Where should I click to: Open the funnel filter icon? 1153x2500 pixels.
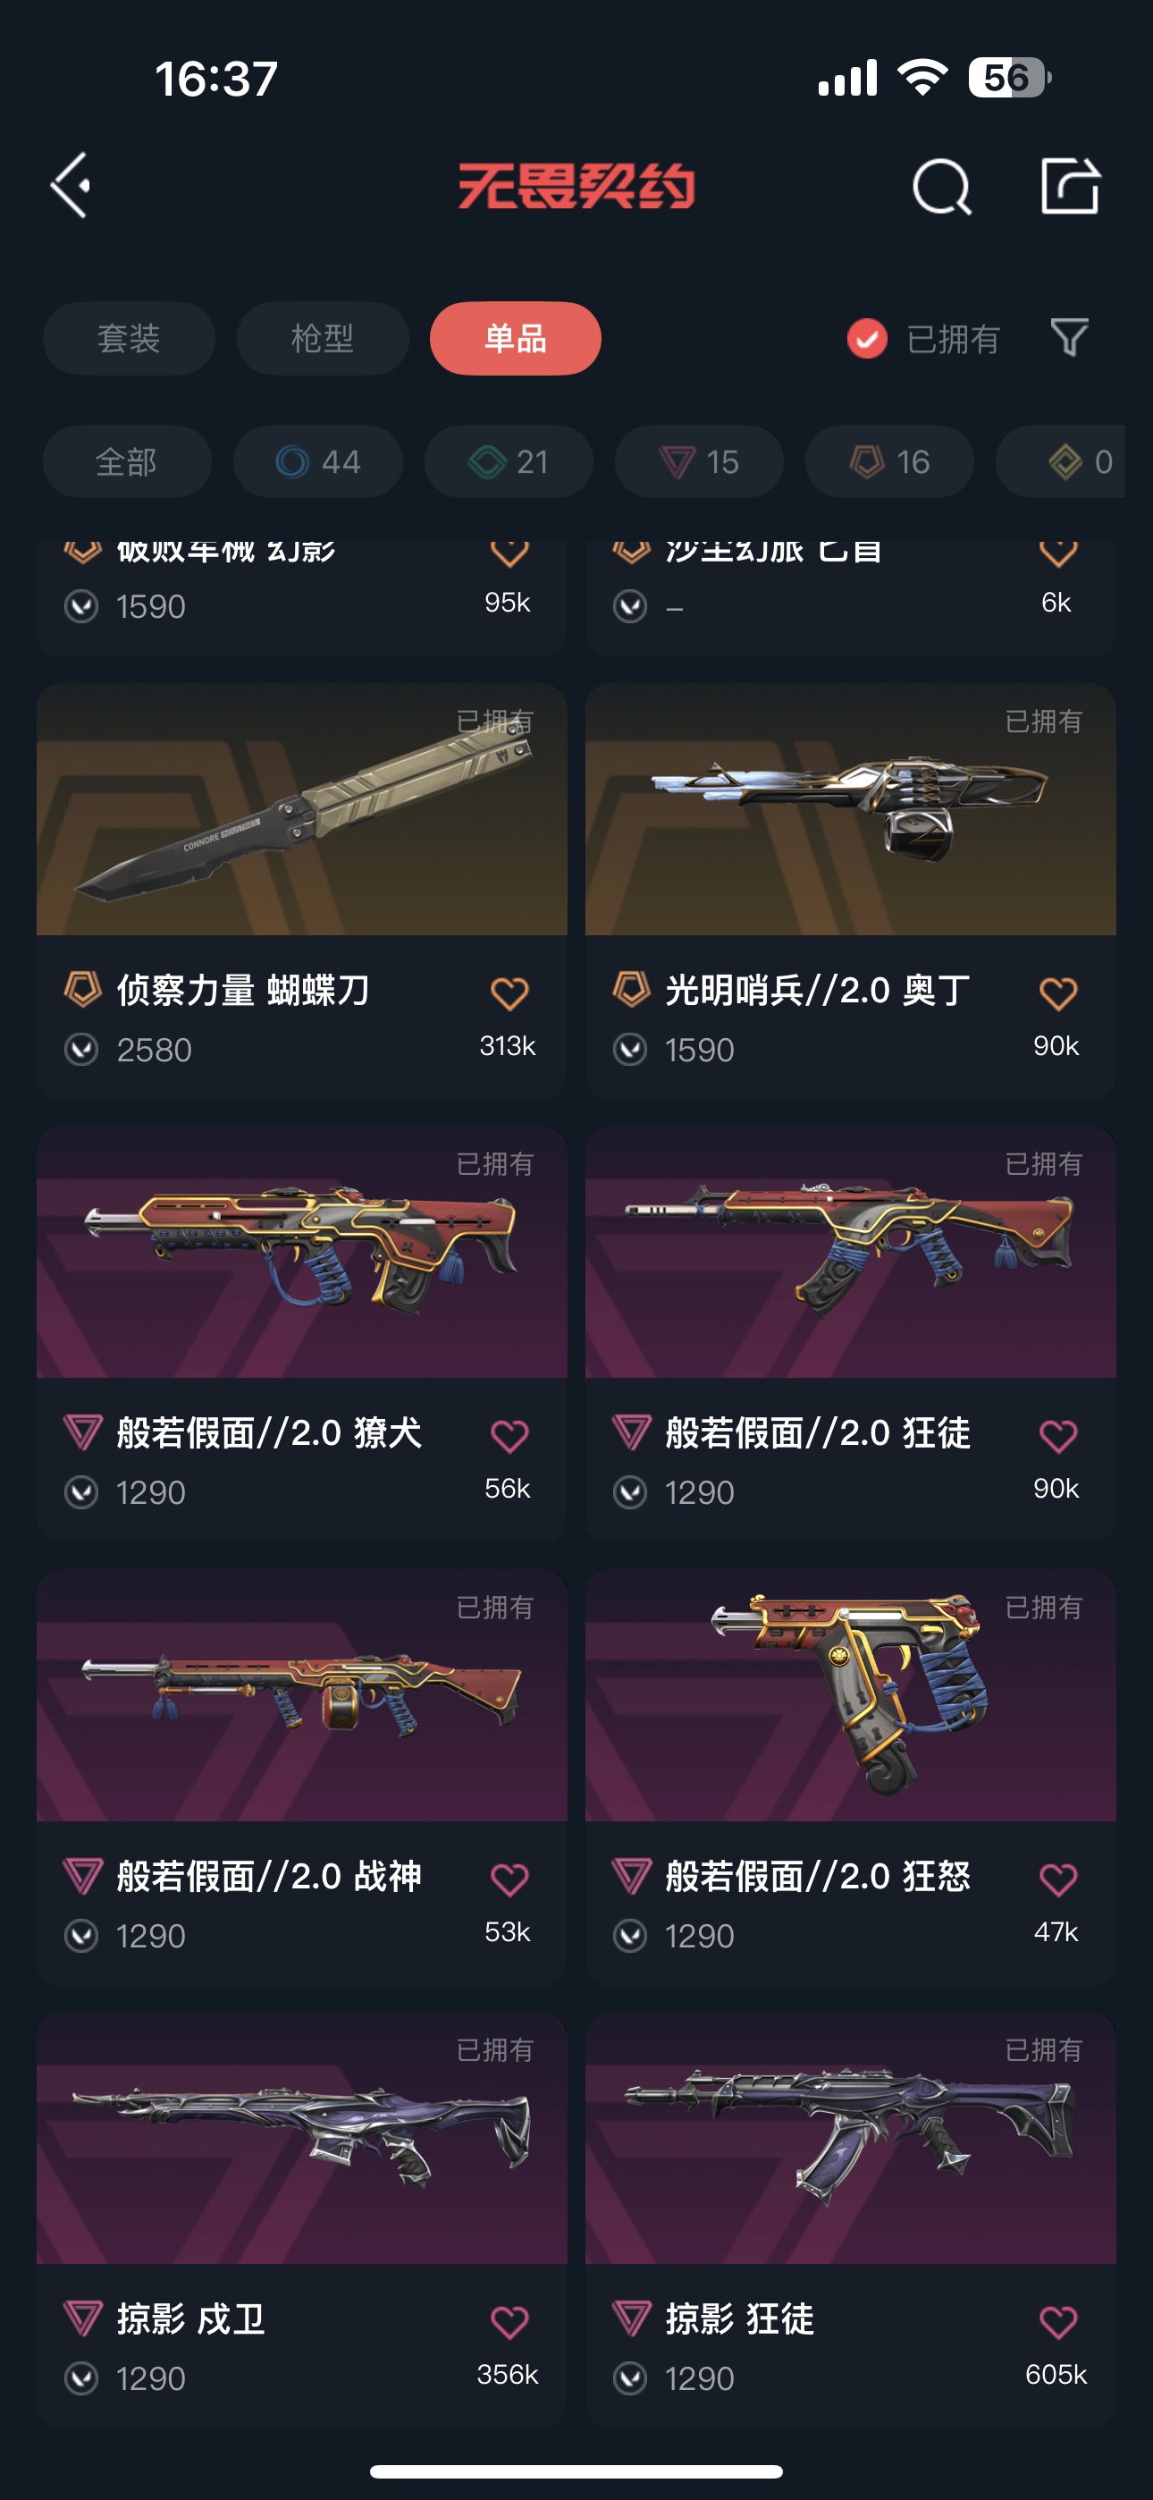pyautogui.click(x=1069, y=338)
